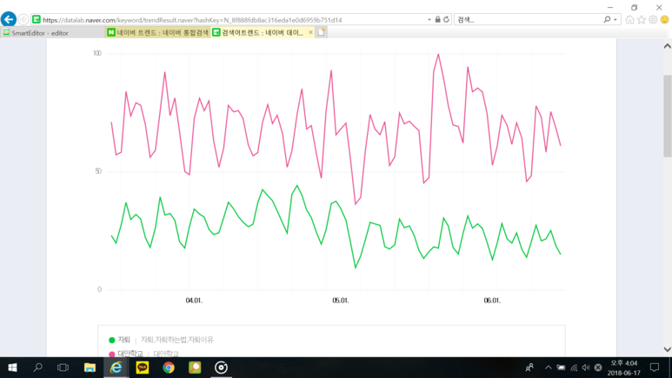The image size is (672, 378).
Task: Click the search magnifier in search box
Action: pyautogui.click(x=607, y=20)
